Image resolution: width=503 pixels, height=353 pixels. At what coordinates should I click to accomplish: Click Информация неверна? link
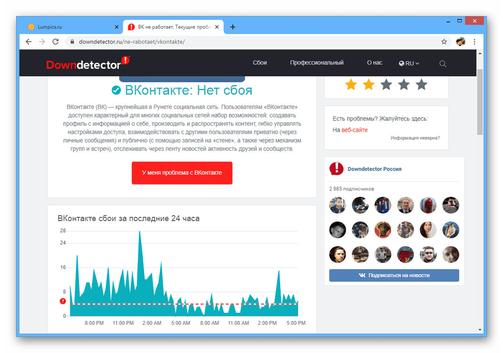415,138
